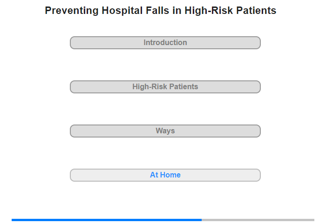Click the blue filled portion of progress bar
Screen dimensions: 326x223
[106, 220]
